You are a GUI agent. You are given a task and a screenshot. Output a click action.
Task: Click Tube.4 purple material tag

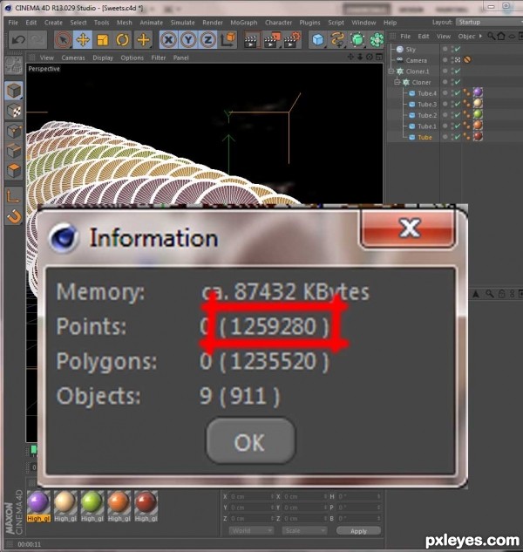pyautogui.click(x=478, y=92)
